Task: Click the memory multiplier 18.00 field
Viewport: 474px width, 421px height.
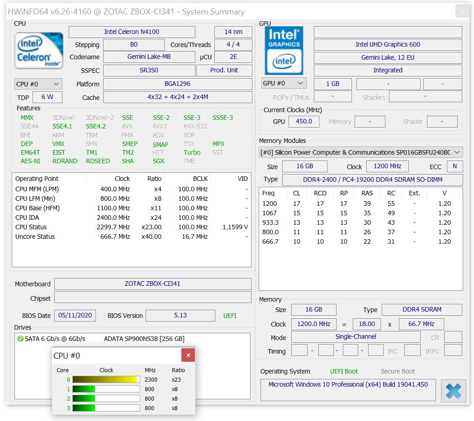Action: (367, 324)
